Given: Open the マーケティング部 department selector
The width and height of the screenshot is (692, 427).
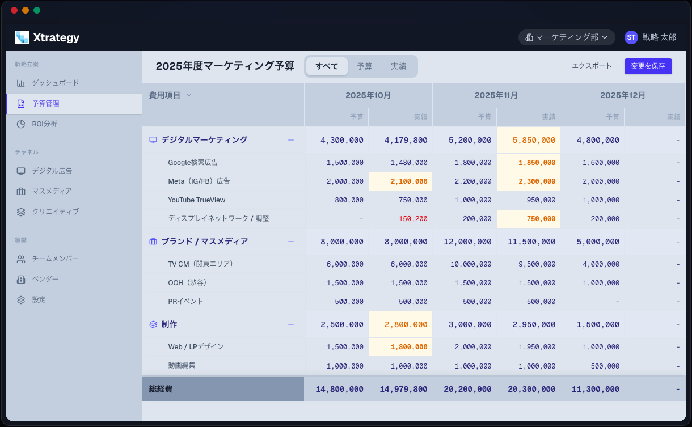Looking at the screenshot, I should (567, 37).
